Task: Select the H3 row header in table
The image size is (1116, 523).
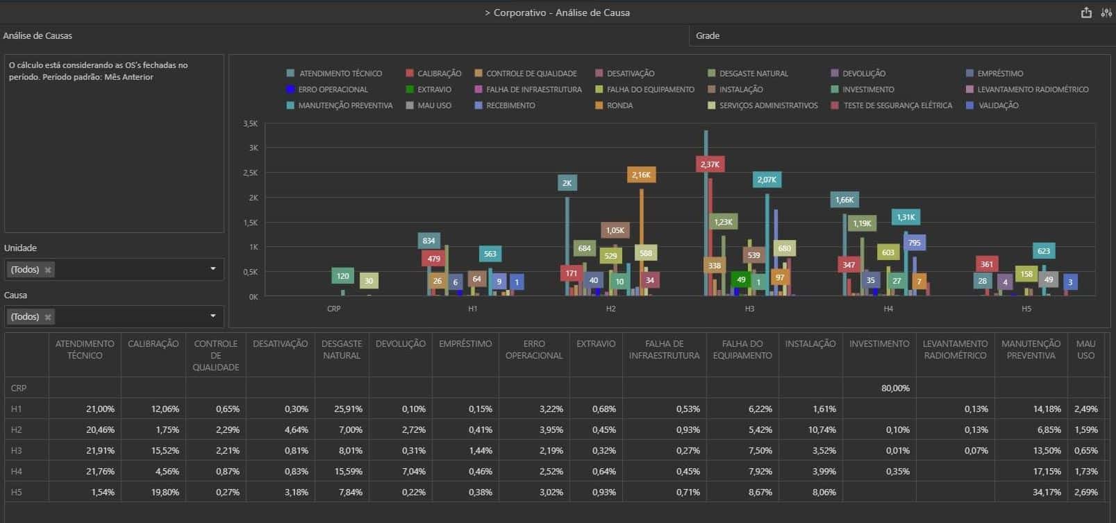Action: tap(17, 450)
